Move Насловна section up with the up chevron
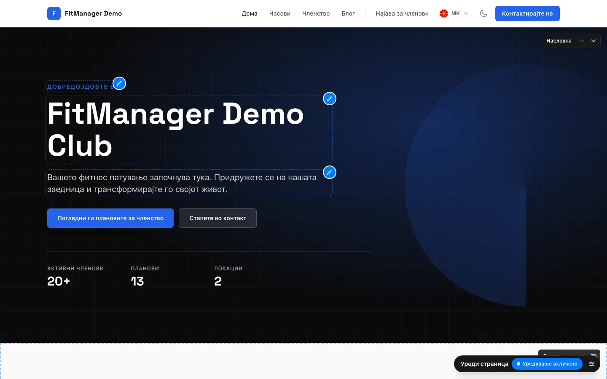607x379 pixels. tap(582, 41)
